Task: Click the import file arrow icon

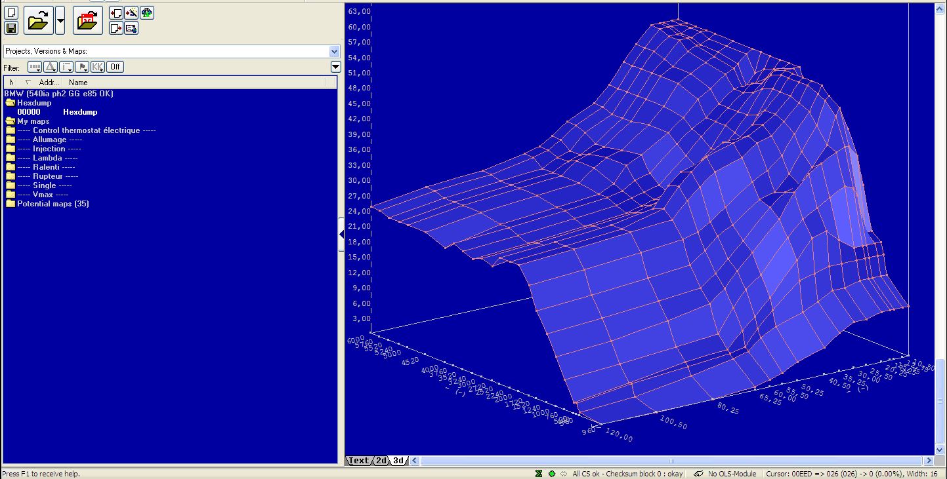Action: (x=116, y=12)
